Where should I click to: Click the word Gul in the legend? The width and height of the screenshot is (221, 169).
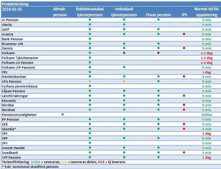tap(64, 162)
